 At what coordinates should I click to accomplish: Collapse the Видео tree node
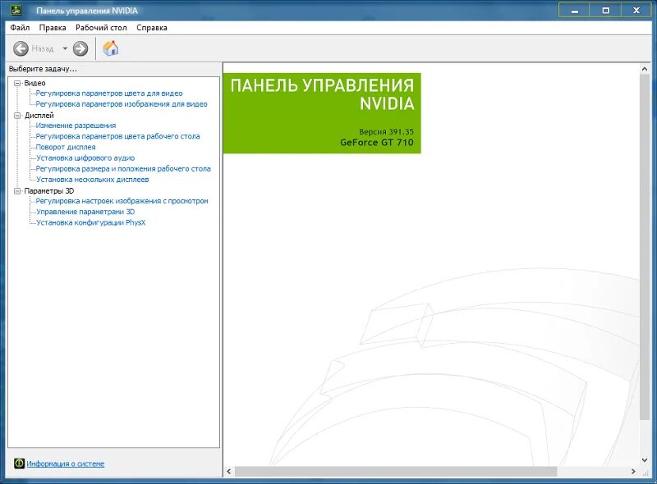(x=17, y=83)
